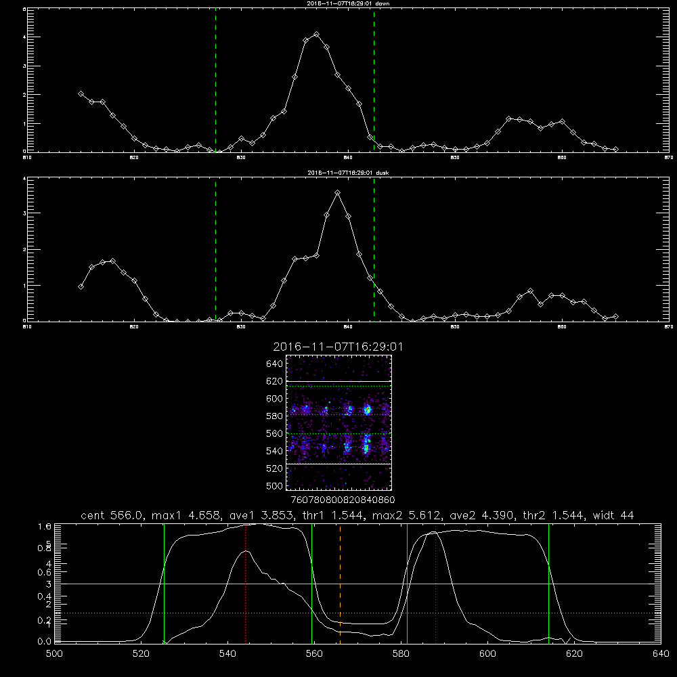Click the '580' label on bottom plot x-axis
This screenshot has height=677, width=677.
coord(401,654)
